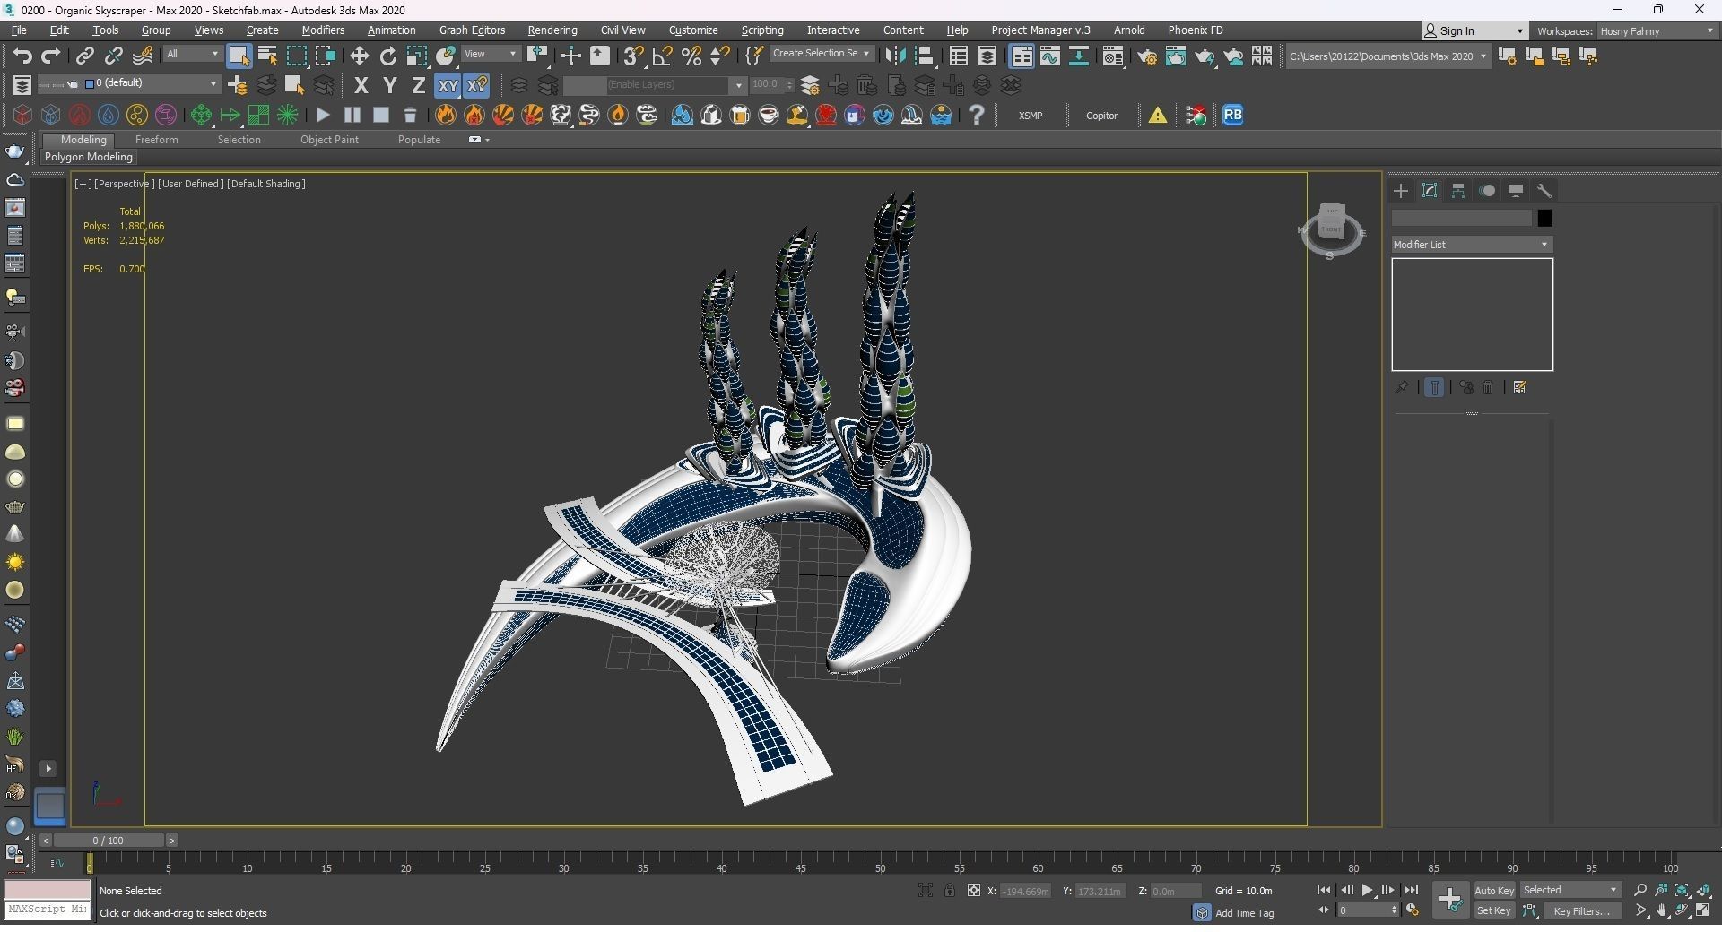Activate the Select Object tool

tap(239, 56)
